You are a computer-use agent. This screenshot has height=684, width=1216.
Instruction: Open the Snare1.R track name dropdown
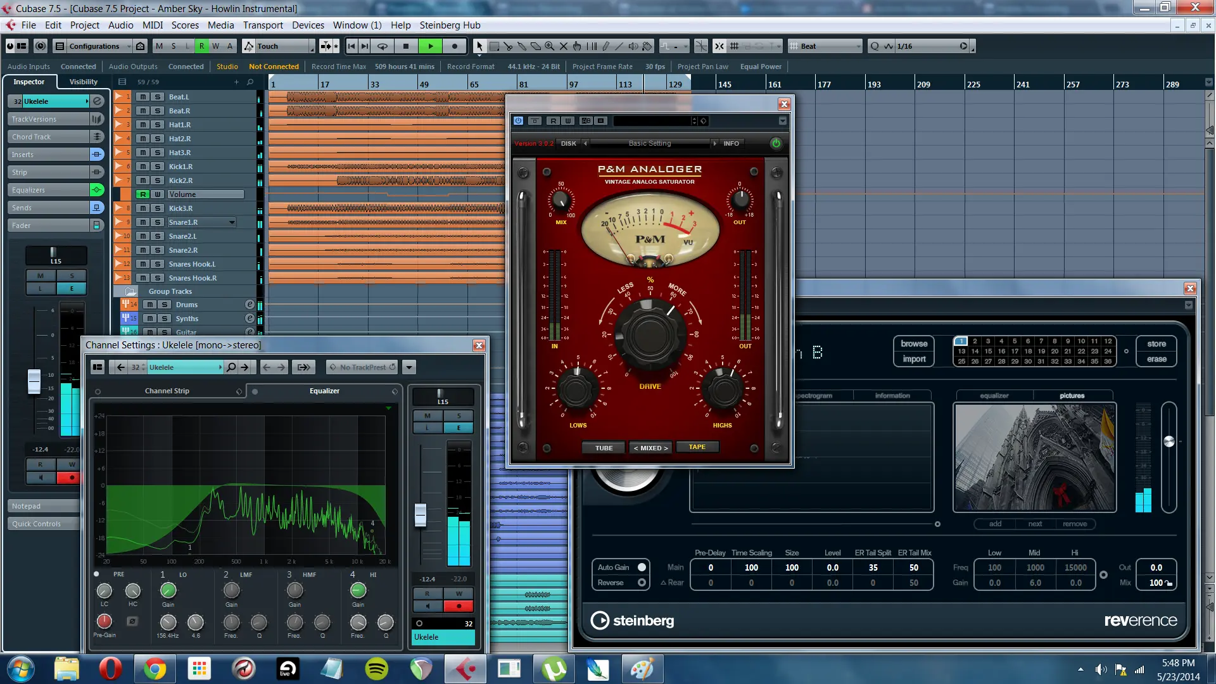point(232,222)
